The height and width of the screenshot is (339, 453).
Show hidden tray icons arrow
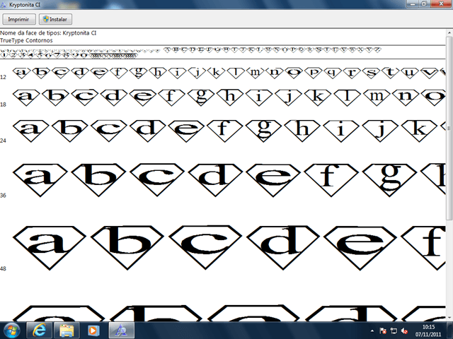(x=372, y=331)
